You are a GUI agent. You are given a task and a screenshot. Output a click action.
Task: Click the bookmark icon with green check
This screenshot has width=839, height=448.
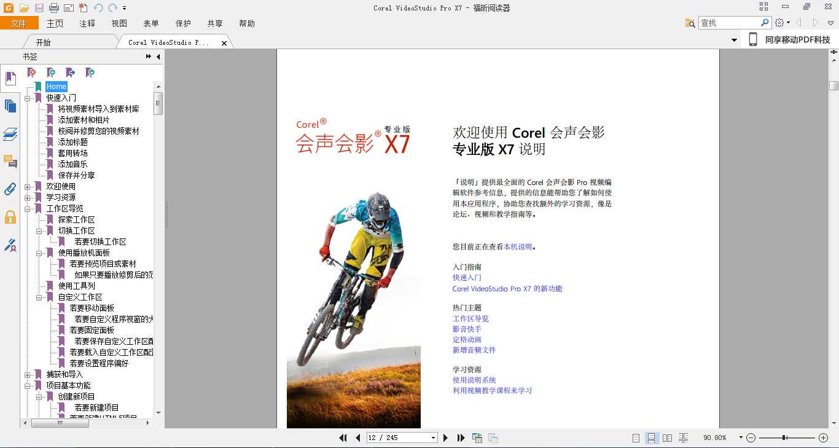(90, 73)
